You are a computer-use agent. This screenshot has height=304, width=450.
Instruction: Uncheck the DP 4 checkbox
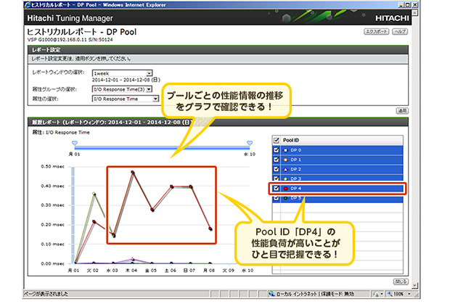point(277,189)
